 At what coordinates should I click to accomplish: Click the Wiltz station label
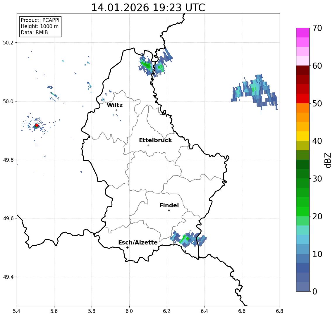(115, 105)
